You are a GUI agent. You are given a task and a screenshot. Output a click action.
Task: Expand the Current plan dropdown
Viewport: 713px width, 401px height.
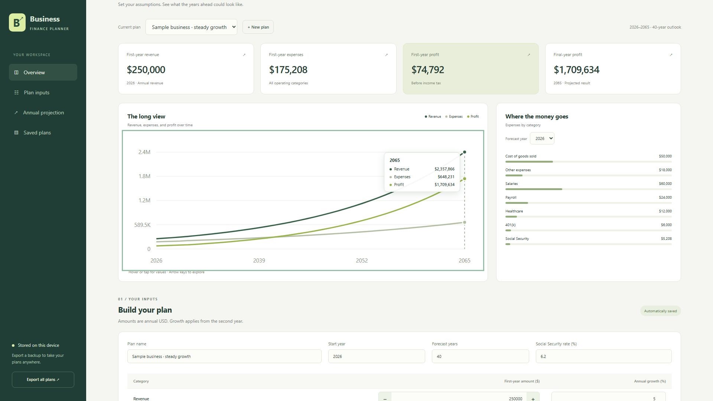tap(191, 27)
